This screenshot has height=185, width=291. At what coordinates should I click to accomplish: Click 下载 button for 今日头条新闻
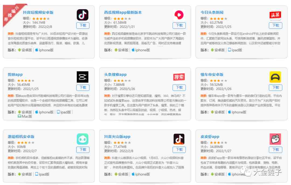click(x=275, y=25)
